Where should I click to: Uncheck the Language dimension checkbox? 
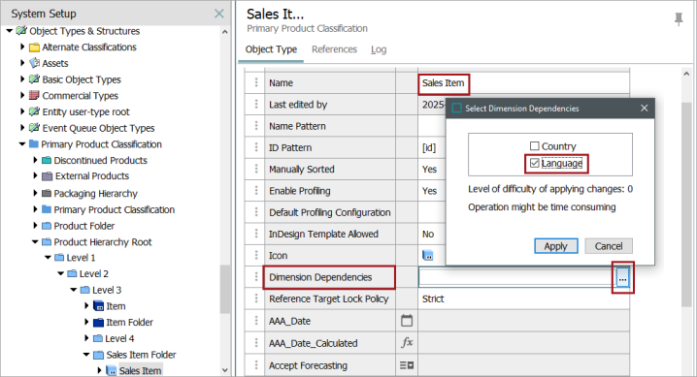(534, 163)
